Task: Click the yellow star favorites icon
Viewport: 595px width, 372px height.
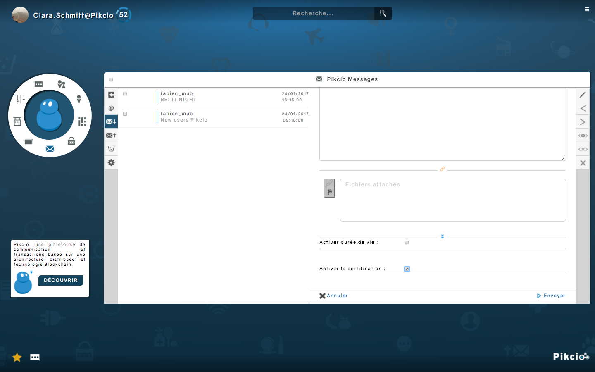Action: click(17, 357)
